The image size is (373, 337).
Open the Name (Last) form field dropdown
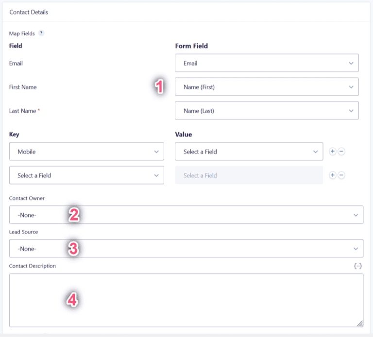click(267, 111)
